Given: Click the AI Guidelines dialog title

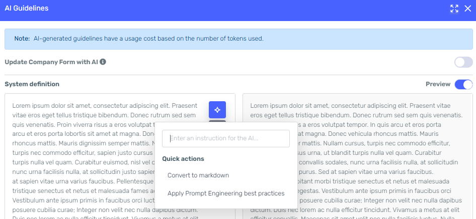Looking at the screenshot, I should tap(27, 9).
